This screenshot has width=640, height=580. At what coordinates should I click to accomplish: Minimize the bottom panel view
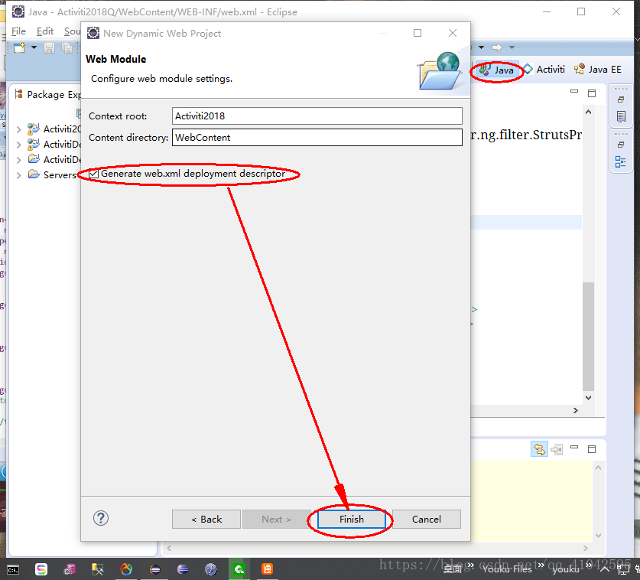574,448
